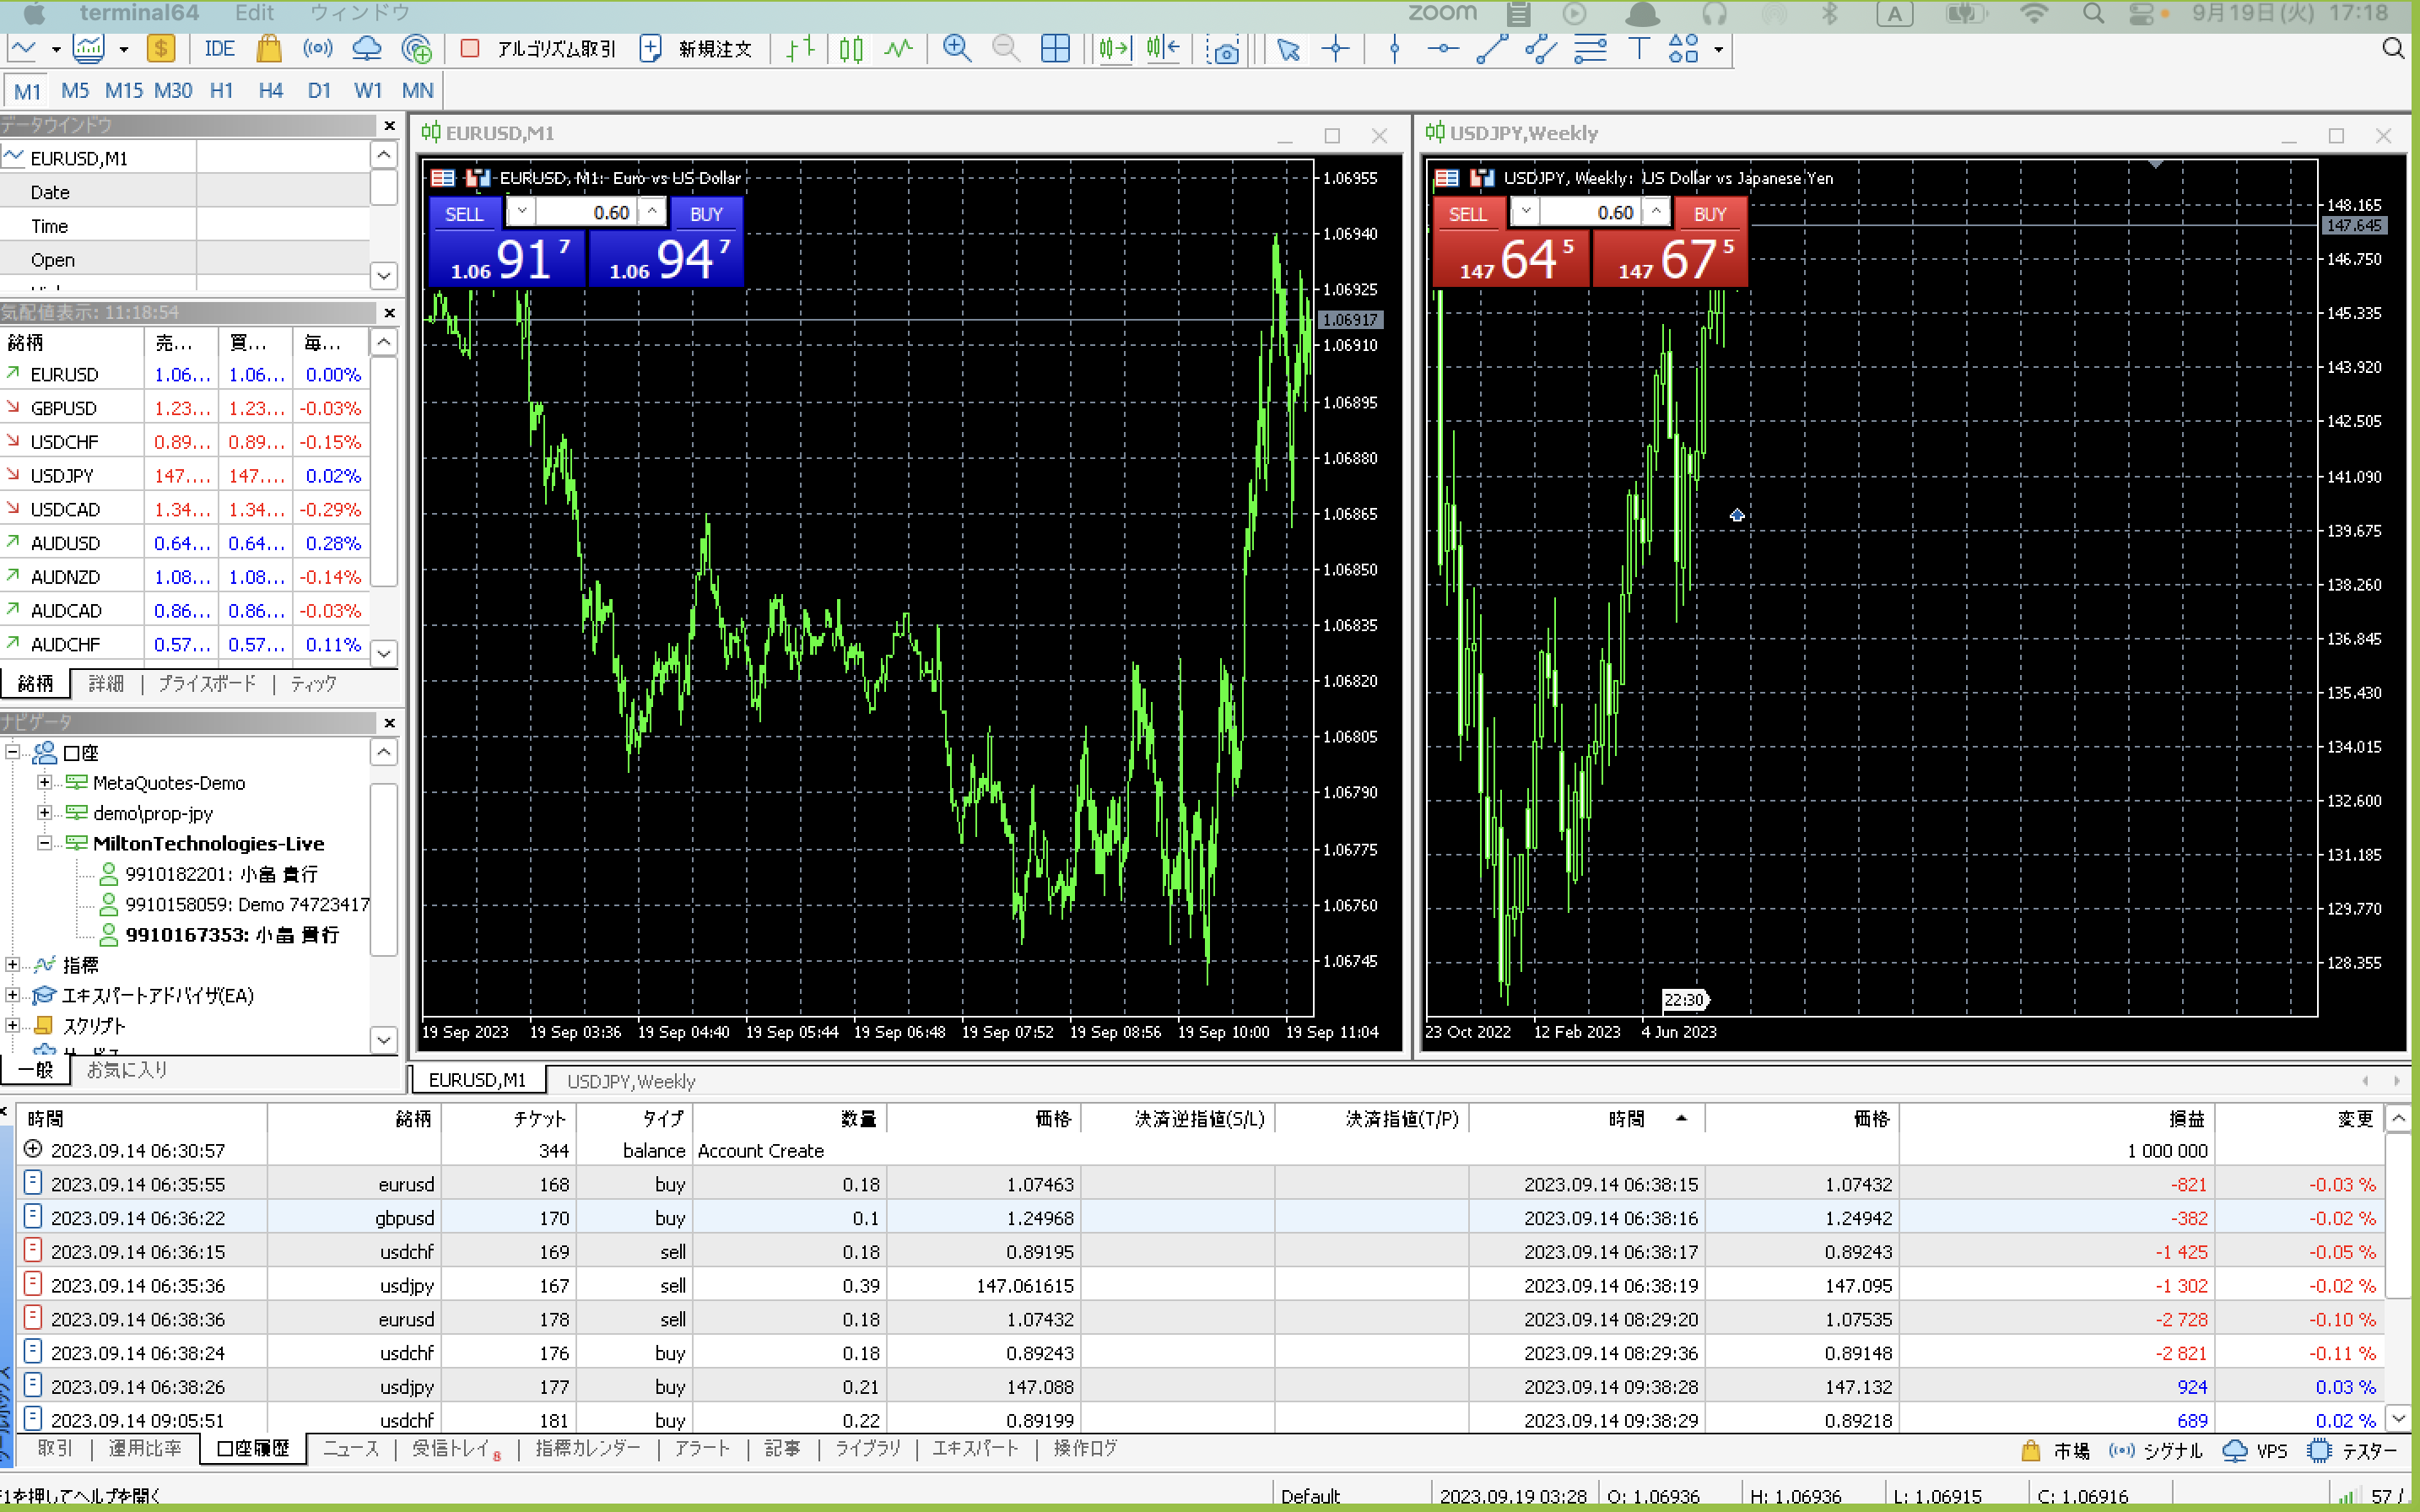The image size is (2420, 1512).
Task: Click the screenshot camera icon
Action: tap(1225, 50)
